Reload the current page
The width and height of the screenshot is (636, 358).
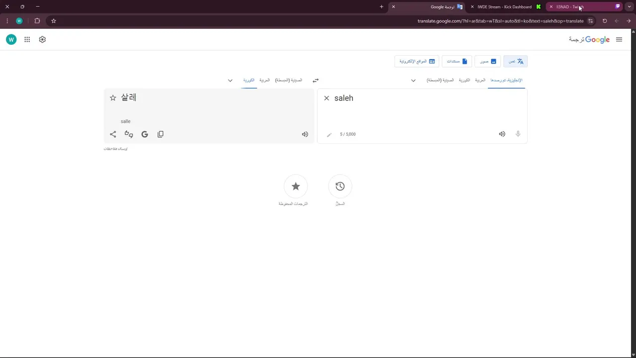pos(605,21)
